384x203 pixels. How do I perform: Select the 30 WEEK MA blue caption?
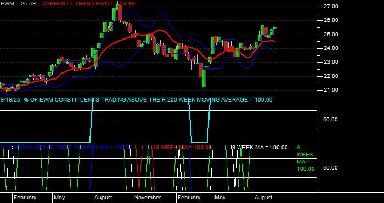pos(66,148)
